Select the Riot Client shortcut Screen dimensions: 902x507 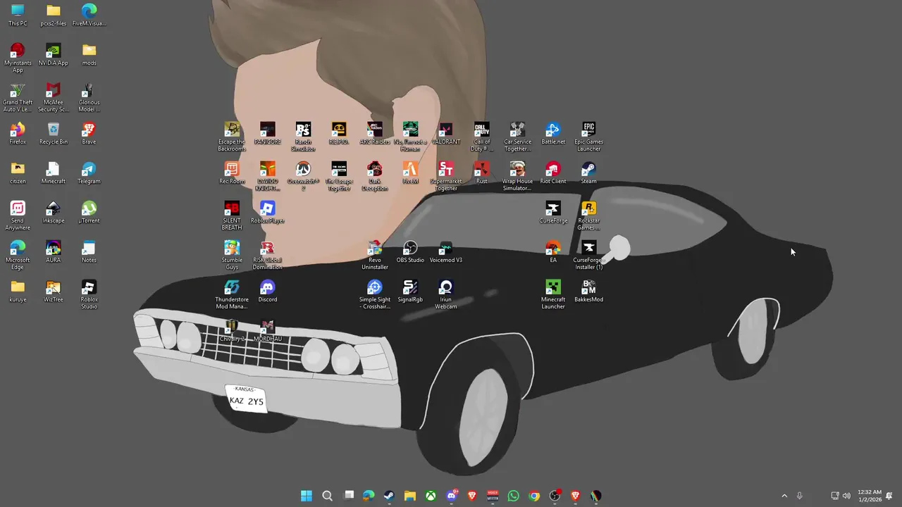pos(553,173)
